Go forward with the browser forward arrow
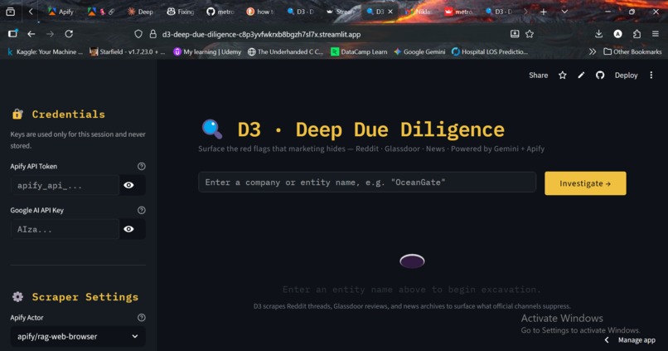The width and height of the screenshot is (668, 351). pyautogui.click(x=50, y=34)
